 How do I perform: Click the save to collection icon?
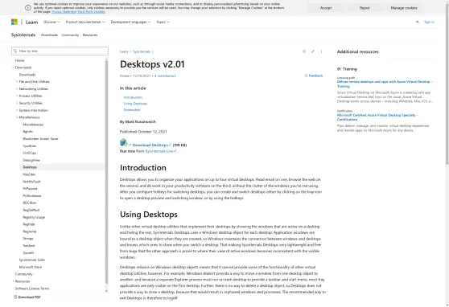tap(304, 51)
